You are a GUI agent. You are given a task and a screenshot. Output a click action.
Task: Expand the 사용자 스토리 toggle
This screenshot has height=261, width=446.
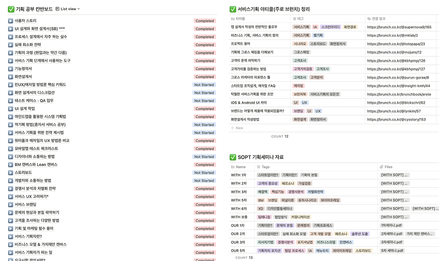tap(10, 21)
